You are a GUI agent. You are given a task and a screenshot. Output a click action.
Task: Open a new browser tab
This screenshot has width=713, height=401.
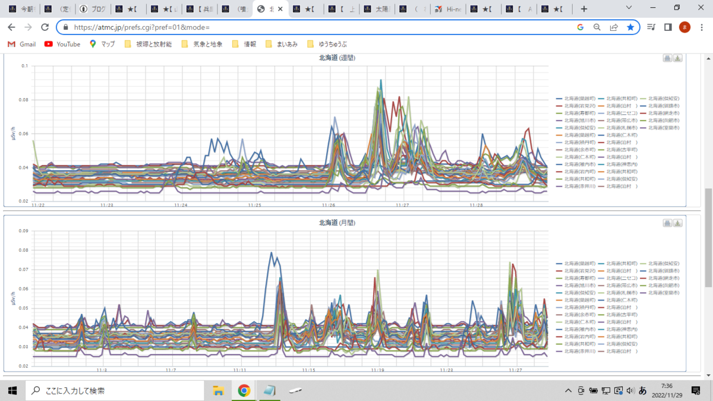pyautogui.click(x=584, y=9)
